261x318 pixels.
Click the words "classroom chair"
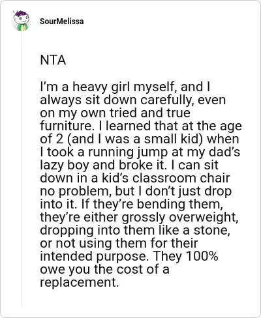(181, 178)
